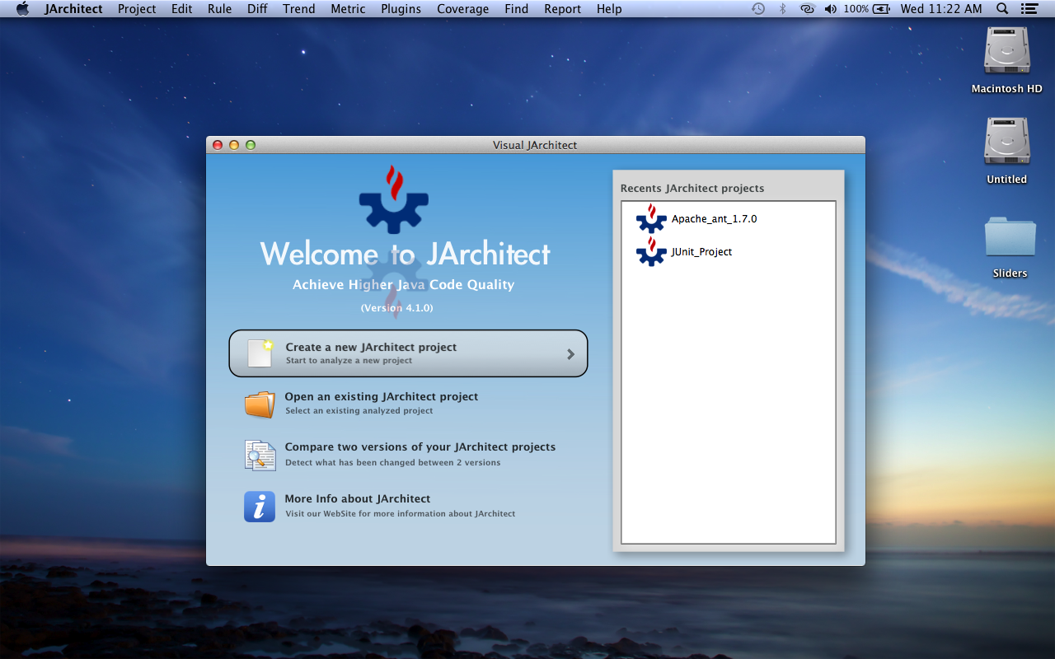Click the Wed 11:22 AM clock
The width and height of the screenshot is (1055, 659).
[x=941, y=9]
